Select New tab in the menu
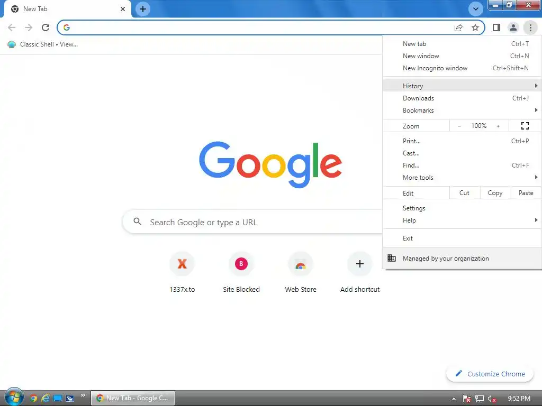This screenshot has width=542, height=406. (x=462, y=44)
